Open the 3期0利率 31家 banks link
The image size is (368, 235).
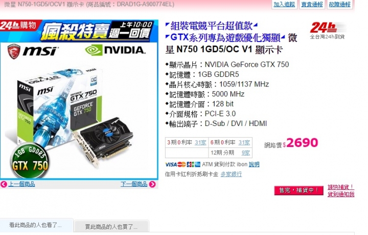click(x=200, y=143)
